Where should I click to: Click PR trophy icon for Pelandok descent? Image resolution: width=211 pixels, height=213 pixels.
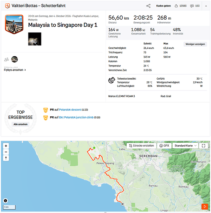tap(46, 110)
